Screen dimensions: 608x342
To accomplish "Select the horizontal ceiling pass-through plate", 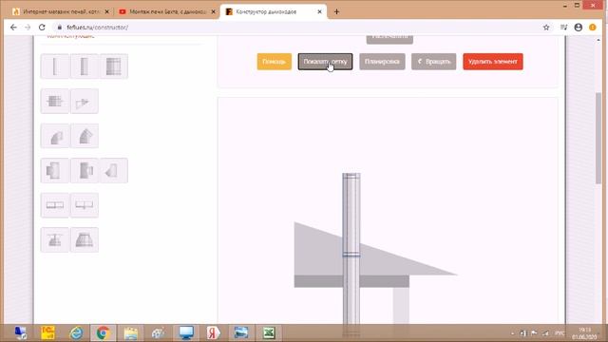I will point(55,205).
